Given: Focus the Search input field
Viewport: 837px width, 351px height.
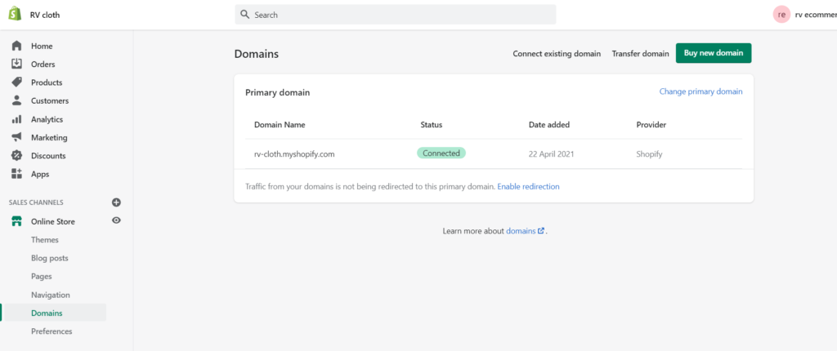Looking at the screenshot, I should (x=396, y=15).
